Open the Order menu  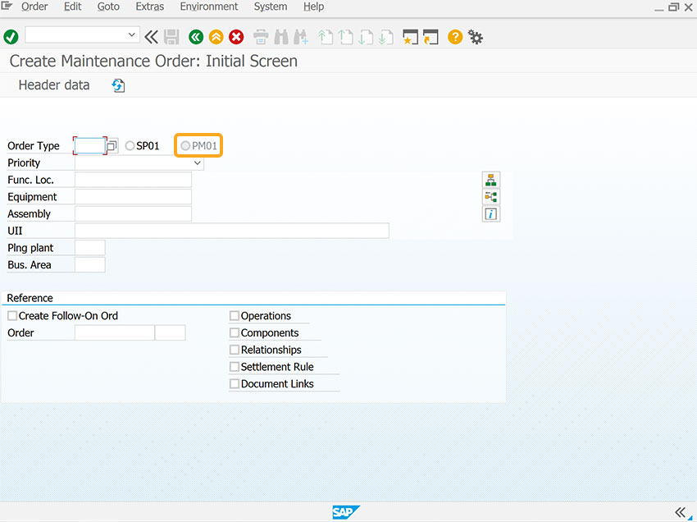(34, 7)
